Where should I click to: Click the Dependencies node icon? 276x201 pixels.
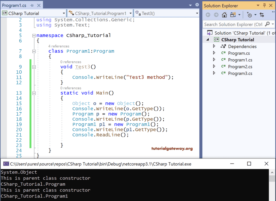click(x=223, y=46)
